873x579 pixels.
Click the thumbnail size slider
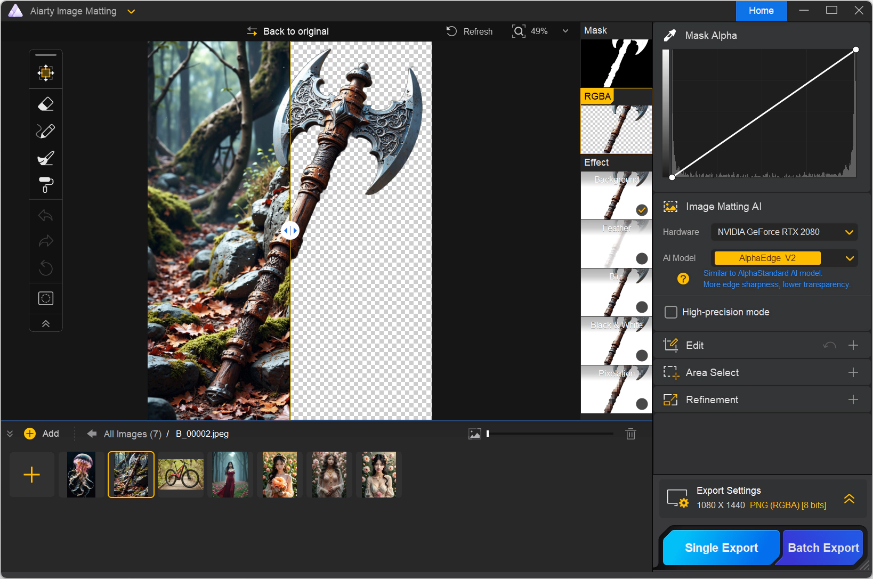tap(550, 434)
